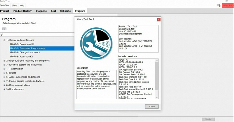
Task: Expand 4 - Transmission node
Action: pyautogui.click(x=4, y=69)
